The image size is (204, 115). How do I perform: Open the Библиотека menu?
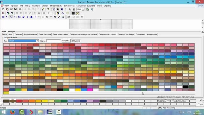pos(69,6)
